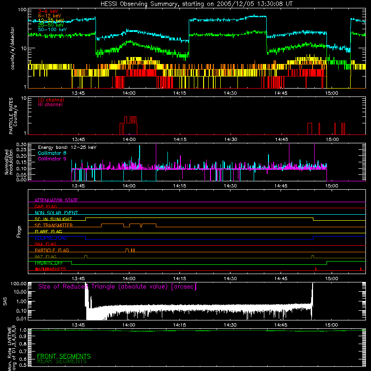Image resolution: width=371 pixels, height=371 pixels.
Task: Click the ATTENUATOR_STATE flag label
Action: (x=56, y=200)
